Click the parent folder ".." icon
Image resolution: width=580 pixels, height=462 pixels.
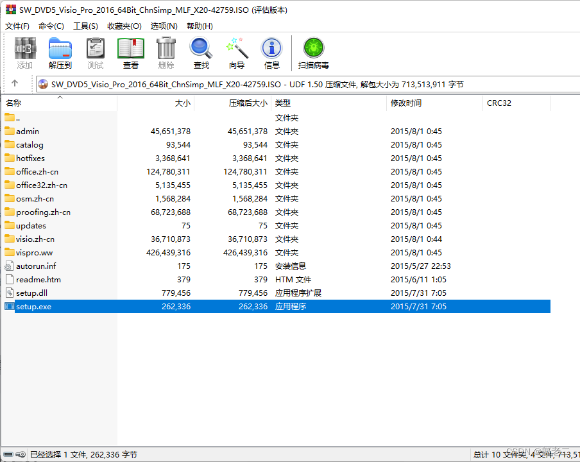pos(9,117)
